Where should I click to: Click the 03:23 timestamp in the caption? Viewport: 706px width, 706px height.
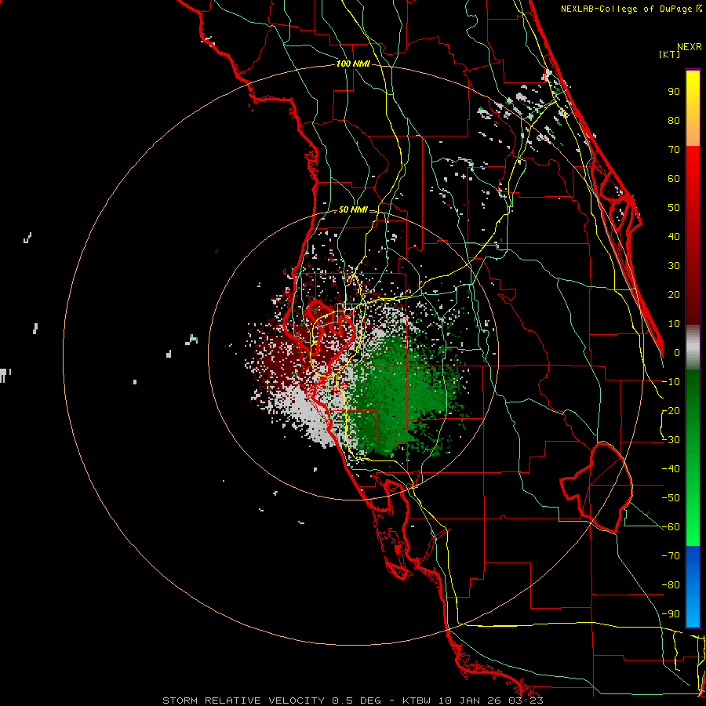[525, 701]
